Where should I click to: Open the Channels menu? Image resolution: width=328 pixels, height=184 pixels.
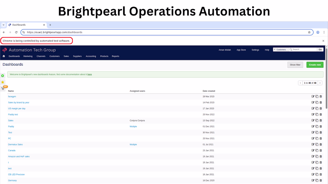41,56
